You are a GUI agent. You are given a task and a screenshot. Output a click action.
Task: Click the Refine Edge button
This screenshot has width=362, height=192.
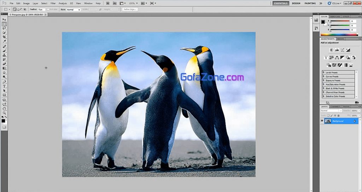(130, 10)
